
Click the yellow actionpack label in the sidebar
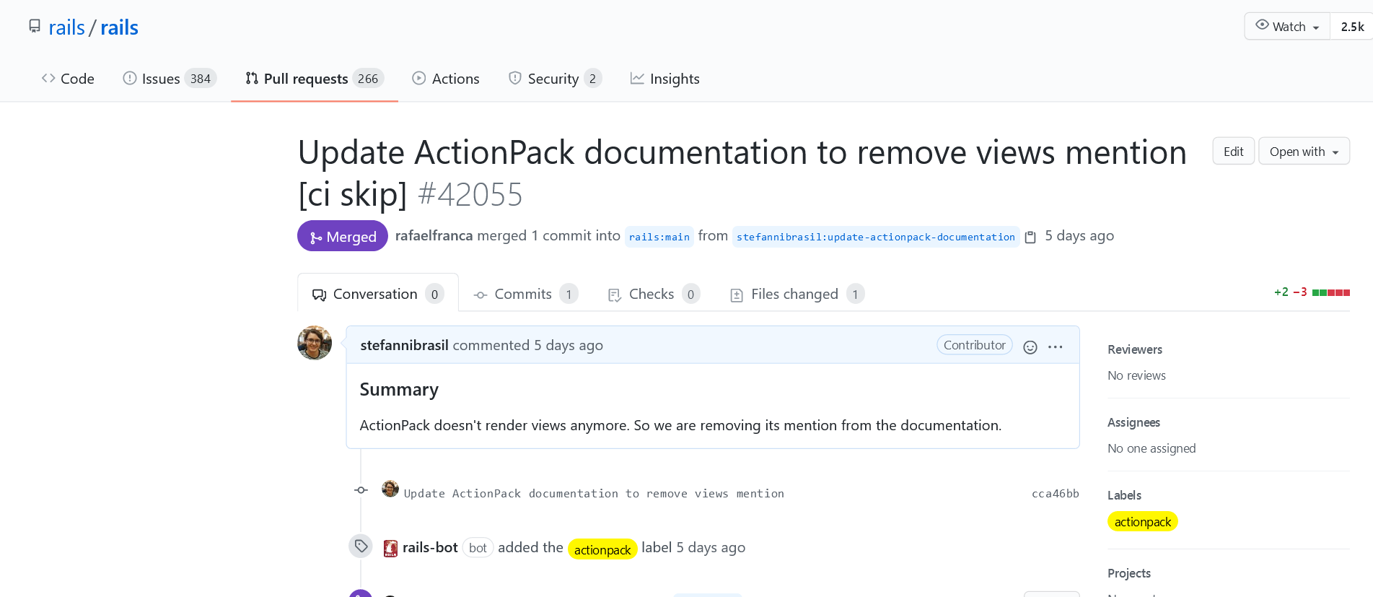[x=1143, y=521]
